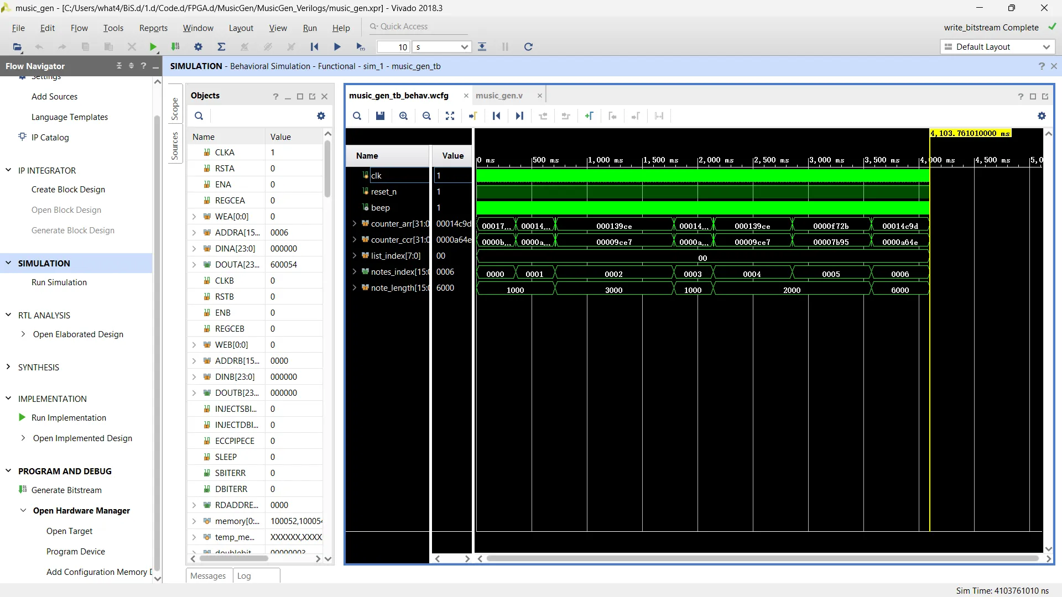Collapse the RTL ANALYSIS section
This screenshot has height=597, width=1062.
point(8,315)
